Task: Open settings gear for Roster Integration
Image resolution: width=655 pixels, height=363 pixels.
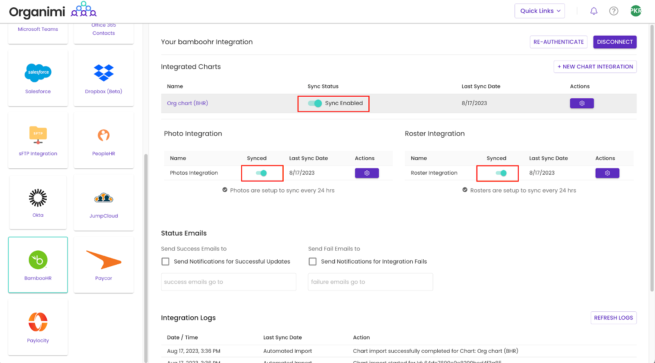Action: coord(607,173)
